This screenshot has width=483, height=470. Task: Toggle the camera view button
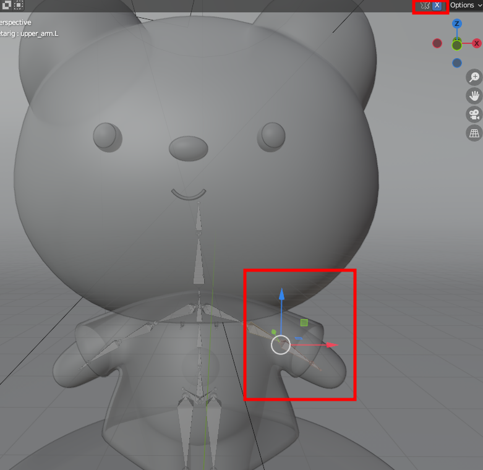click(x=474, y=114)
